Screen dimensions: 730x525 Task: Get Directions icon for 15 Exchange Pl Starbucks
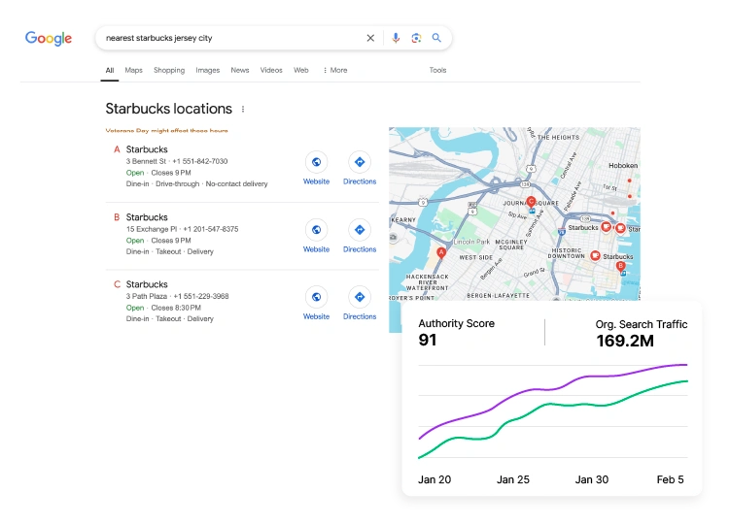[360, 230]
